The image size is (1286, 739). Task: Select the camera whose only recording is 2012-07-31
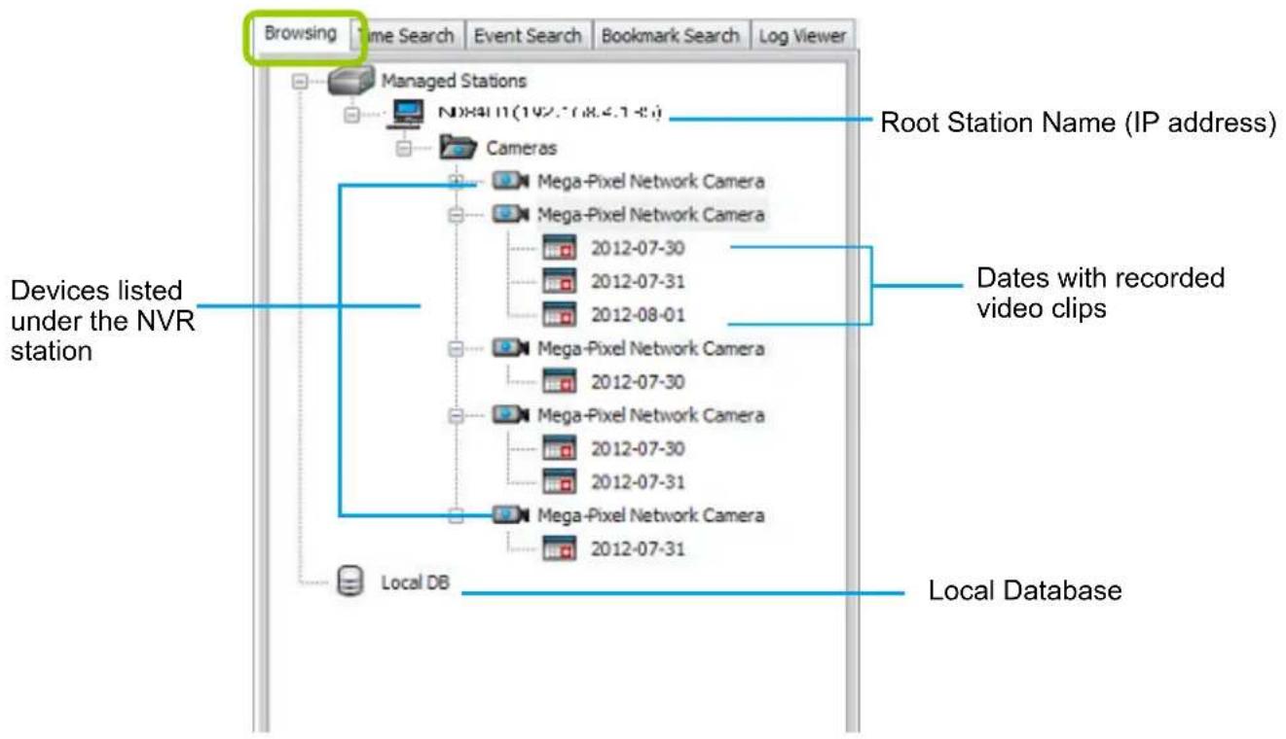tap(651, 515)
